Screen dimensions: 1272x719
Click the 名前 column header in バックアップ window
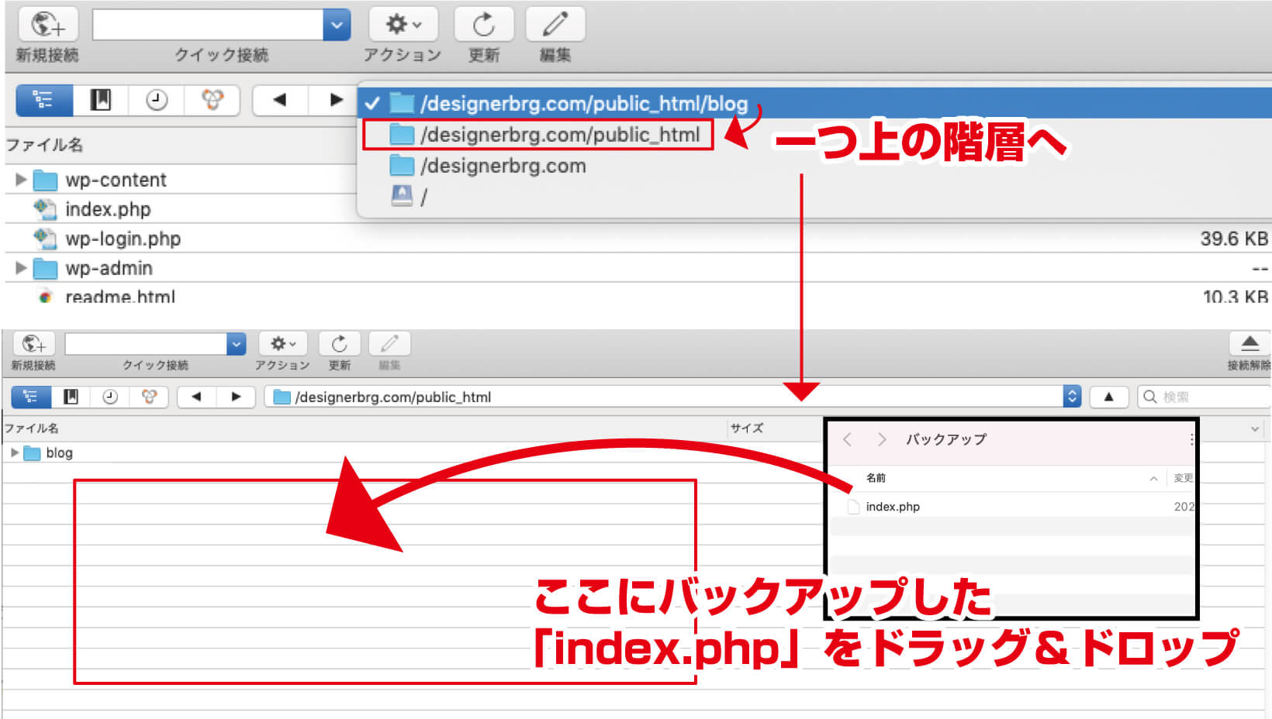876,478
